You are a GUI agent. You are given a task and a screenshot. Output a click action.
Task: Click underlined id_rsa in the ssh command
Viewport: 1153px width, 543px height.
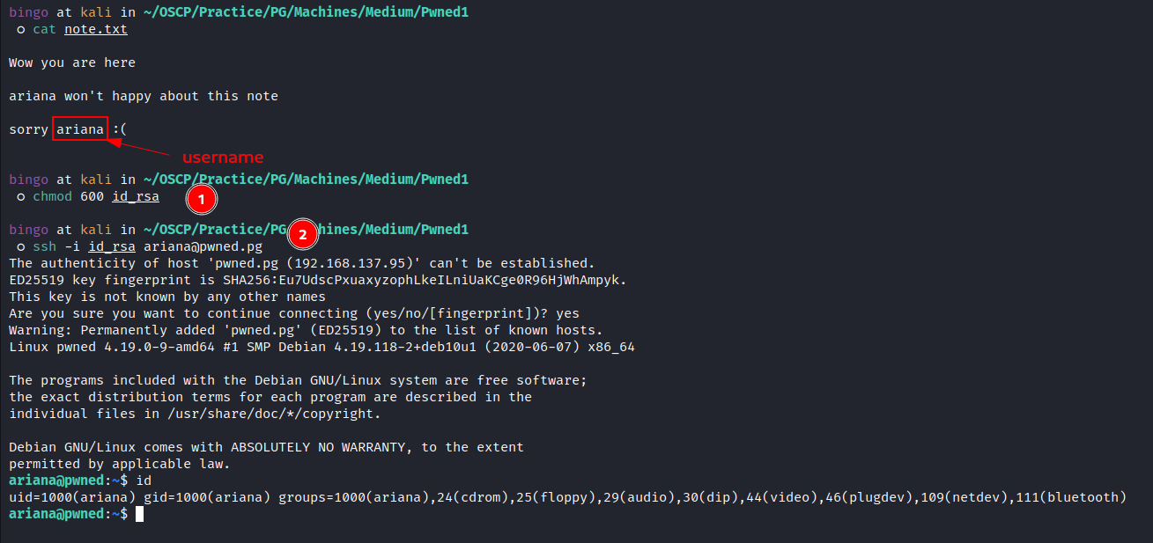(x=112, y=246)
